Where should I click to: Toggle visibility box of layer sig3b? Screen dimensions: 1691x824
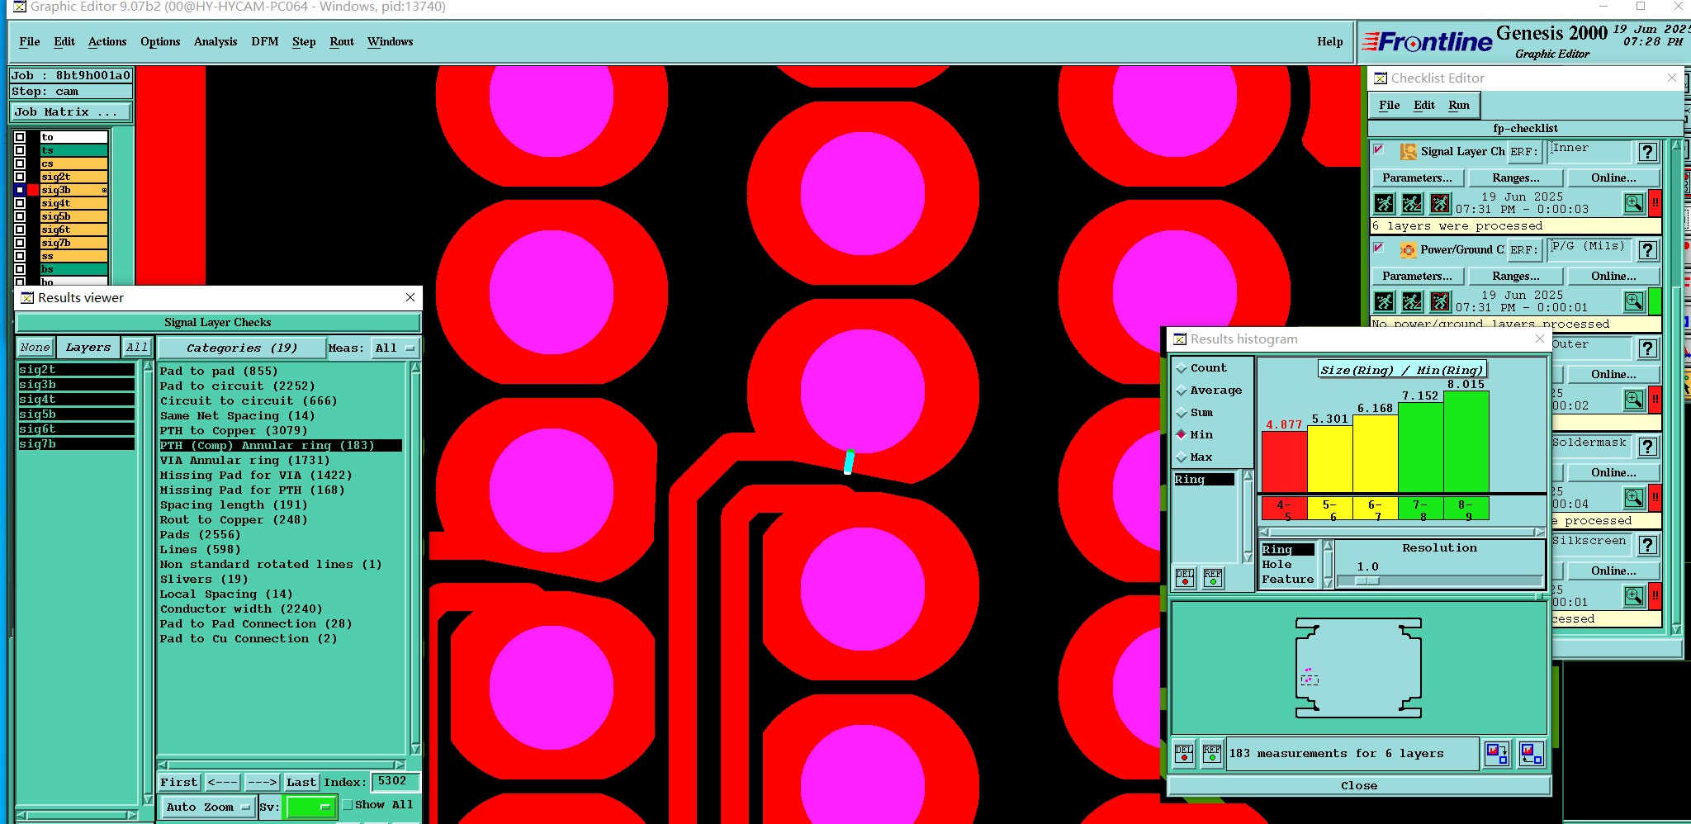[x=20, y=190]
